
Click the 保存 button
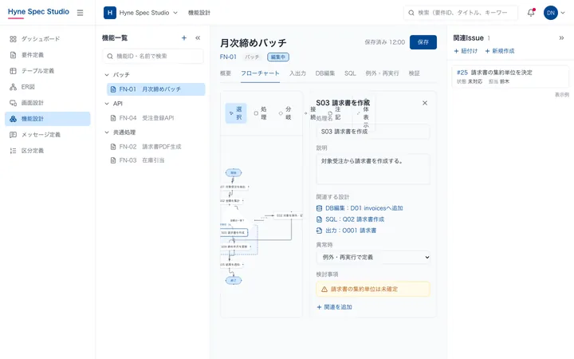pos(423,42)
